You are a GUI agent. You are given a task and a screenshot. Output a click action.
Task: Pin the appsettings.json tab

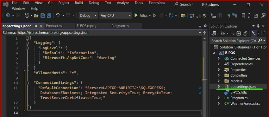(x=36, y=26)
